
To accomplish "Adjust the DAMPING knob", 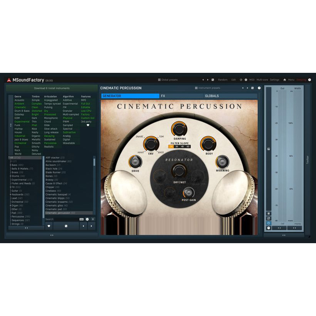I will 179,129.
